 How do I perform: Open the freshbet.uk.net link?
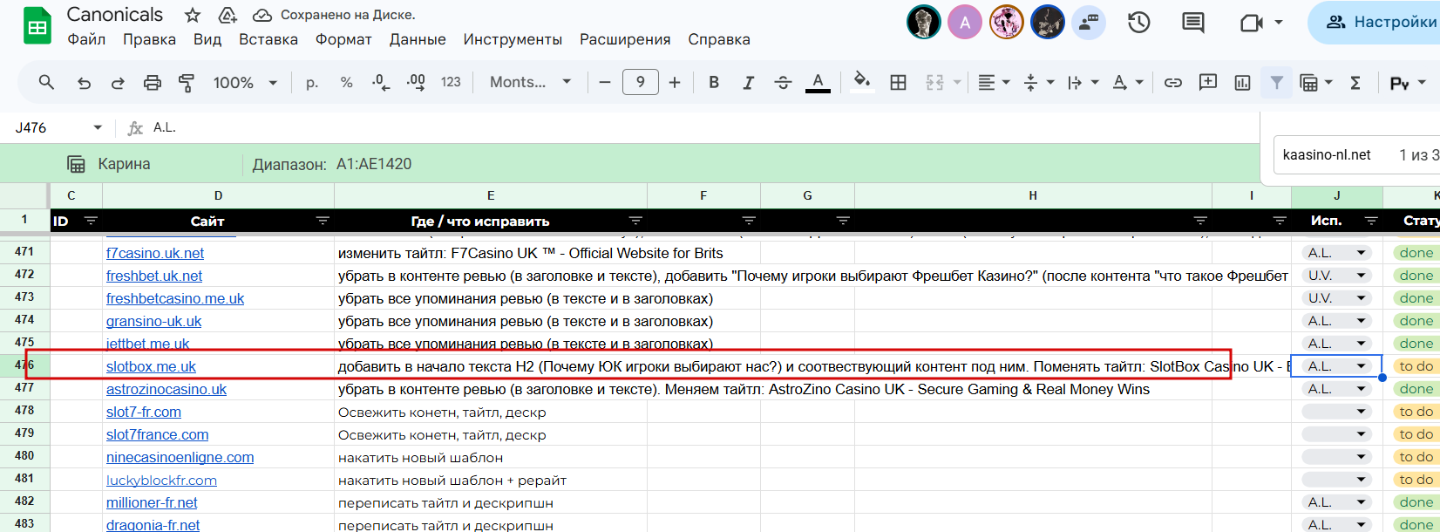coord(154,276)
